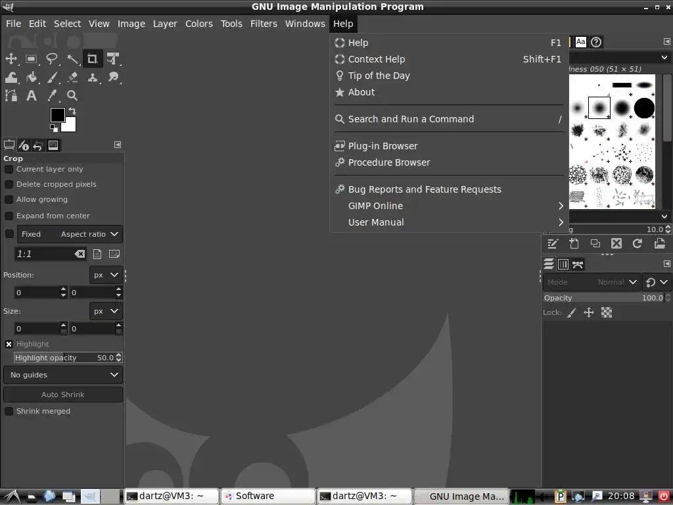Select the Smudge tool
Screen dimensions: 673x505
tap(113, 78)
